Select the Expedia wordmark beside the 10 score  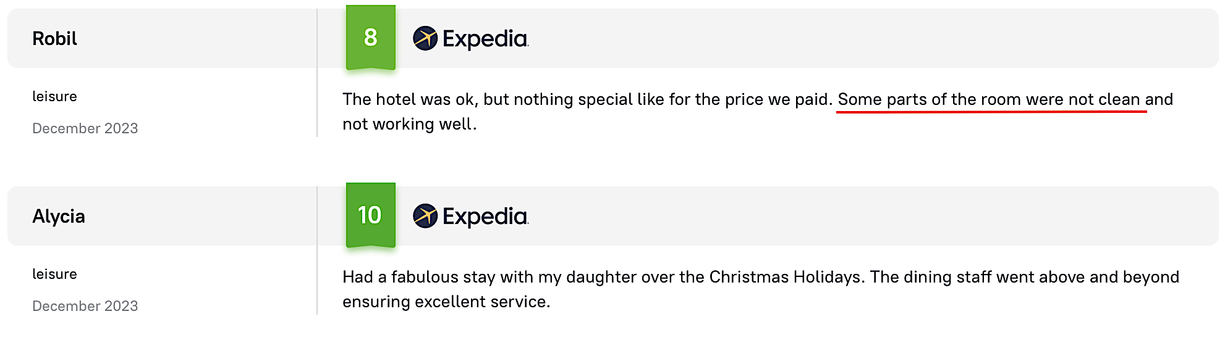point(485,217)
